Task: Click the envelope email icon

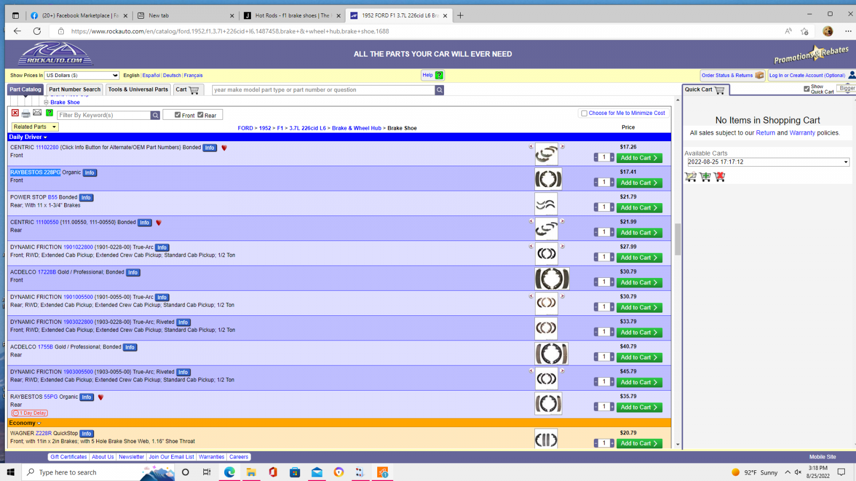Action: pyautogui.click(x=37, y=113)
